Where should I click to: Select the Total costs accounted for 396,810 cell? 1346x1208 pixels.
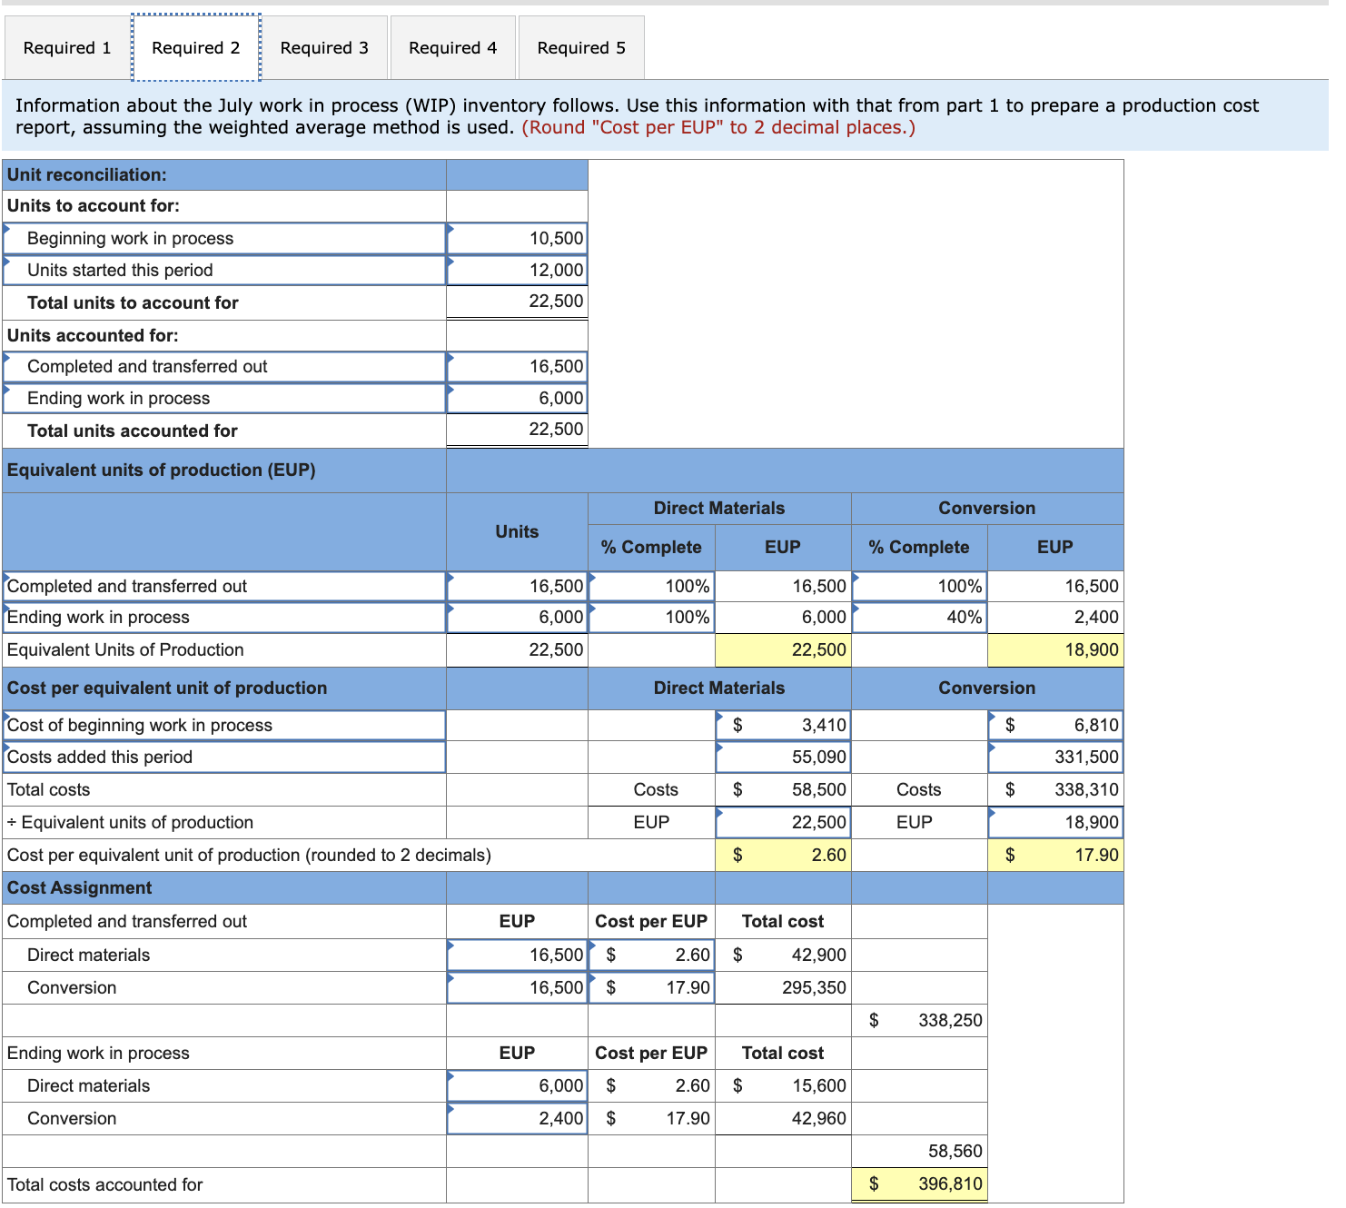point(919,1183)
